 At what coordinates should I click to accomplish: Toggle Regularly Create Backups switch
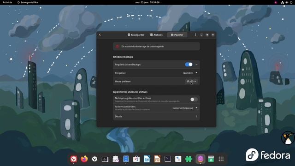tap(189, 65)
